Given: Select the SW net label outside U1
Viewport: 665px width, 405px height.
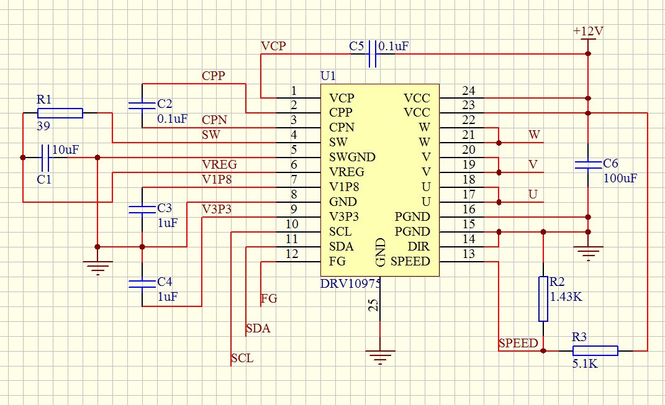Looking at the screenshot, I should pos(210,135).
